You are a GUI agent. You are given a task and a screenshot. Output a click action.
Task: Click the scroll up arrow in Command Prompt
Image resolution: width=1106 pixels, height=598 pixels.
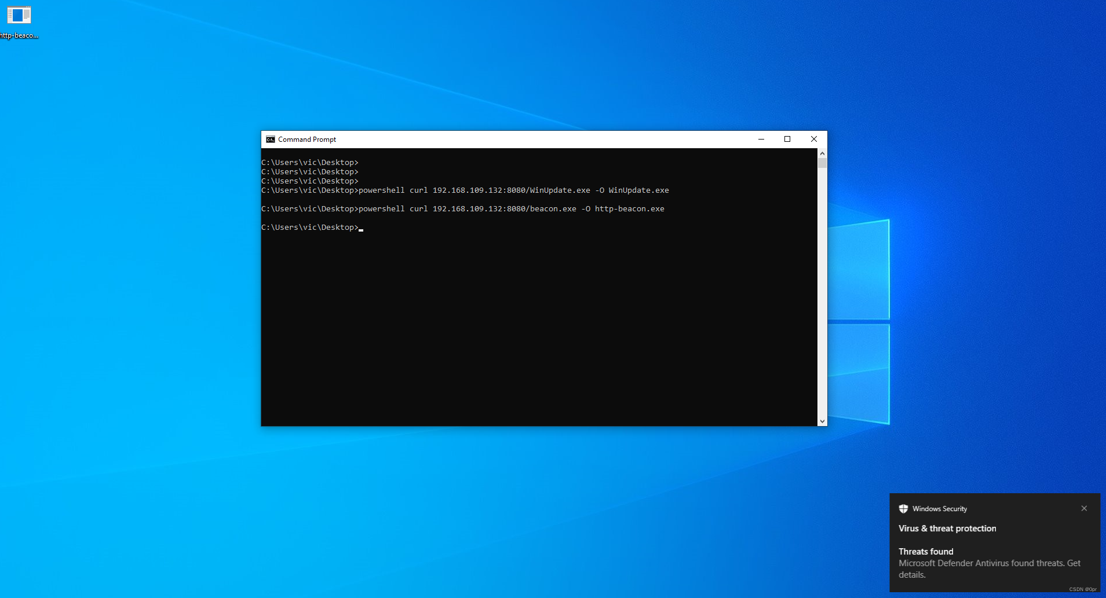click(x=822, y=153)
